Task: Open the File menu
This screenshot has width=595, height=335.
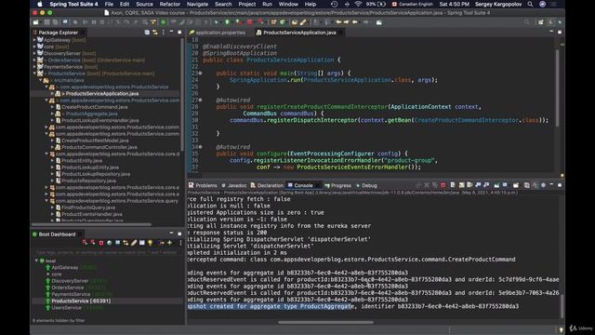Action: (x=109, y=4)
